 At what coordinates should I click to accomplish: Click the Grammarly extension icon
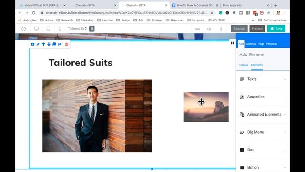[x=220, y=13]
